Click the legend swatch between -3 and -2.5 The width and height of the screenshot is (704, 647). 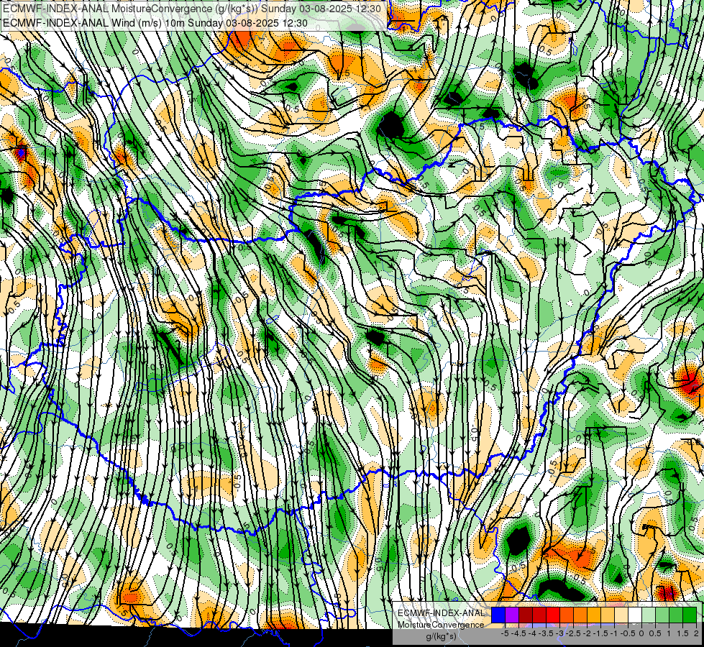(x=567, y=615)
